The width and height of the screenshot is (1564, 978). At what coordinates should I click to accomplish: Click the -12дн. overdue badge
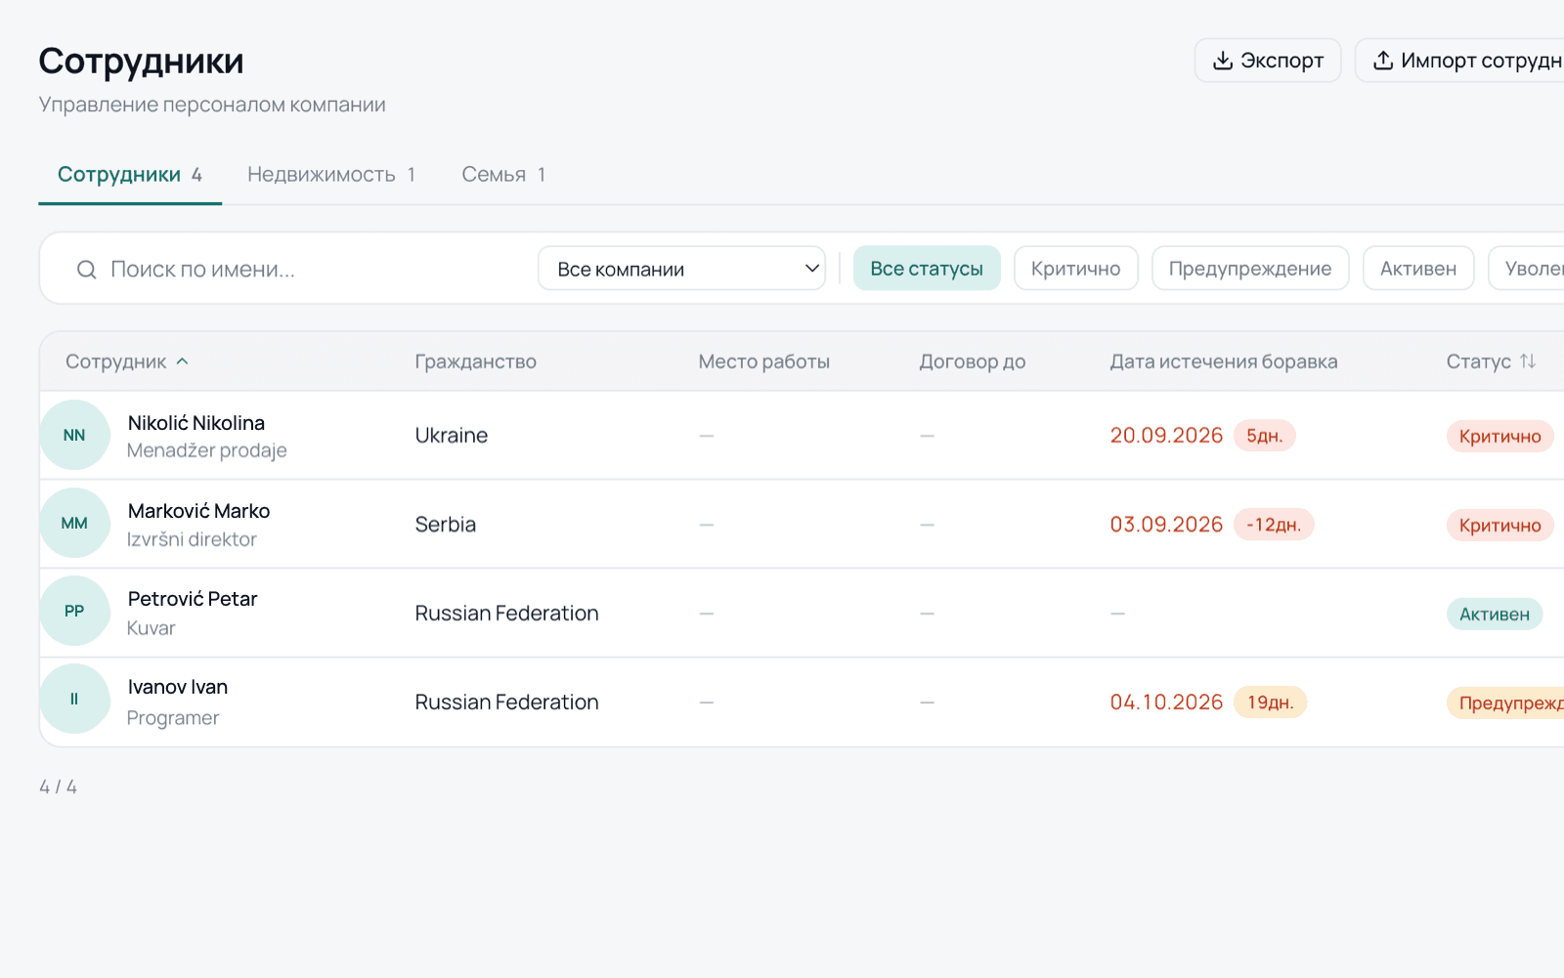[1274, 525]
